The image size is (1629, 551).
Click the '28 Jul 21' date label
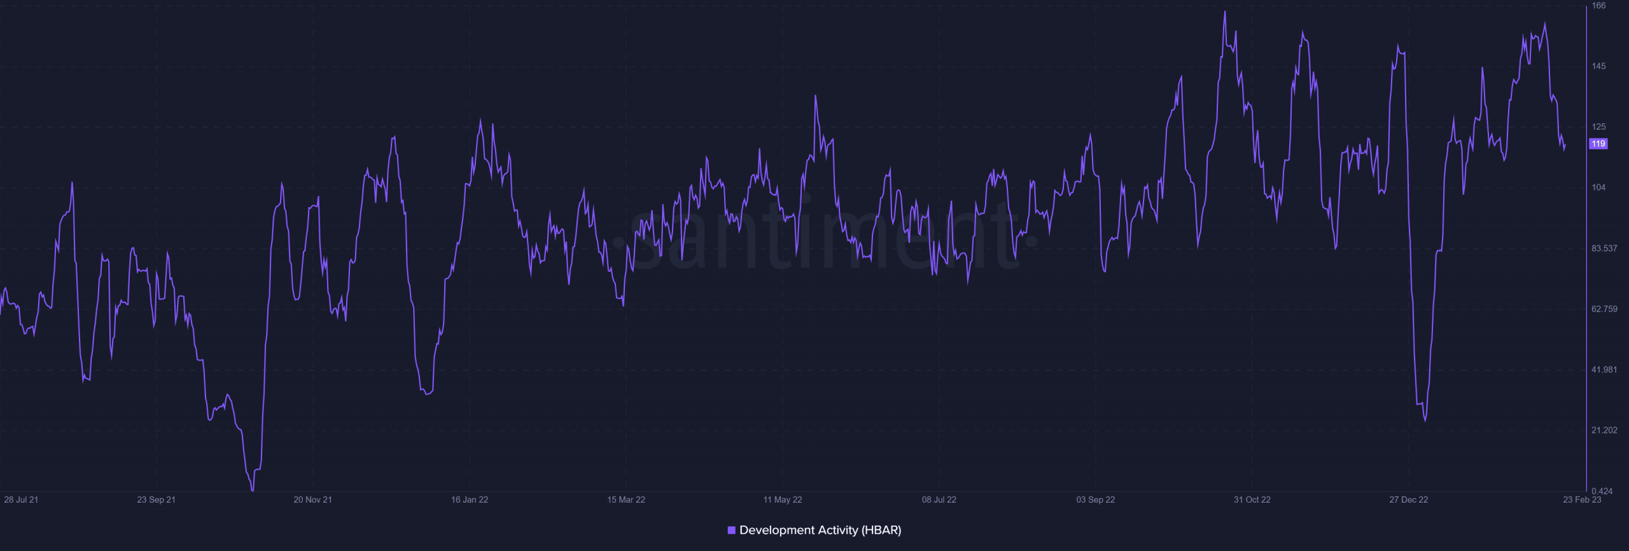pyautogui.click(x=21, y=500)
